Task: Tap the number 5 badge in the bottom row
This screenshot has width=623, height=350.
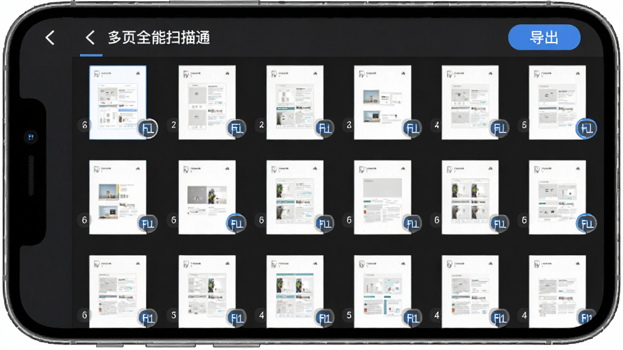Action: pyautogui.click(x=349, y=315)
